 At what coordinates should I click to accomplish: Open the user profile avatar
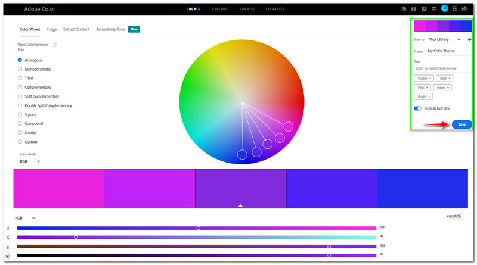(444, 8)
